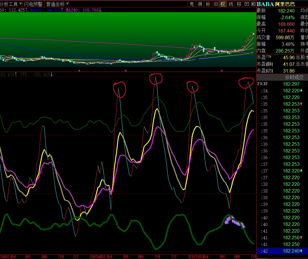Click the 竞 (call auction) toolbar icon

click(x=192, y=4)
